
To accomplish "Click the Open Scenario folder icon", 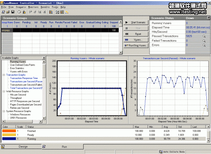I will click(8, 12).
